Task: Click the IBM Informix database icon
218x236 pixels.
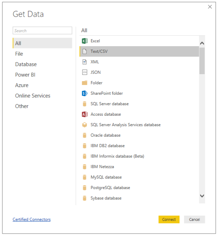Action: [x=84, y=156]
